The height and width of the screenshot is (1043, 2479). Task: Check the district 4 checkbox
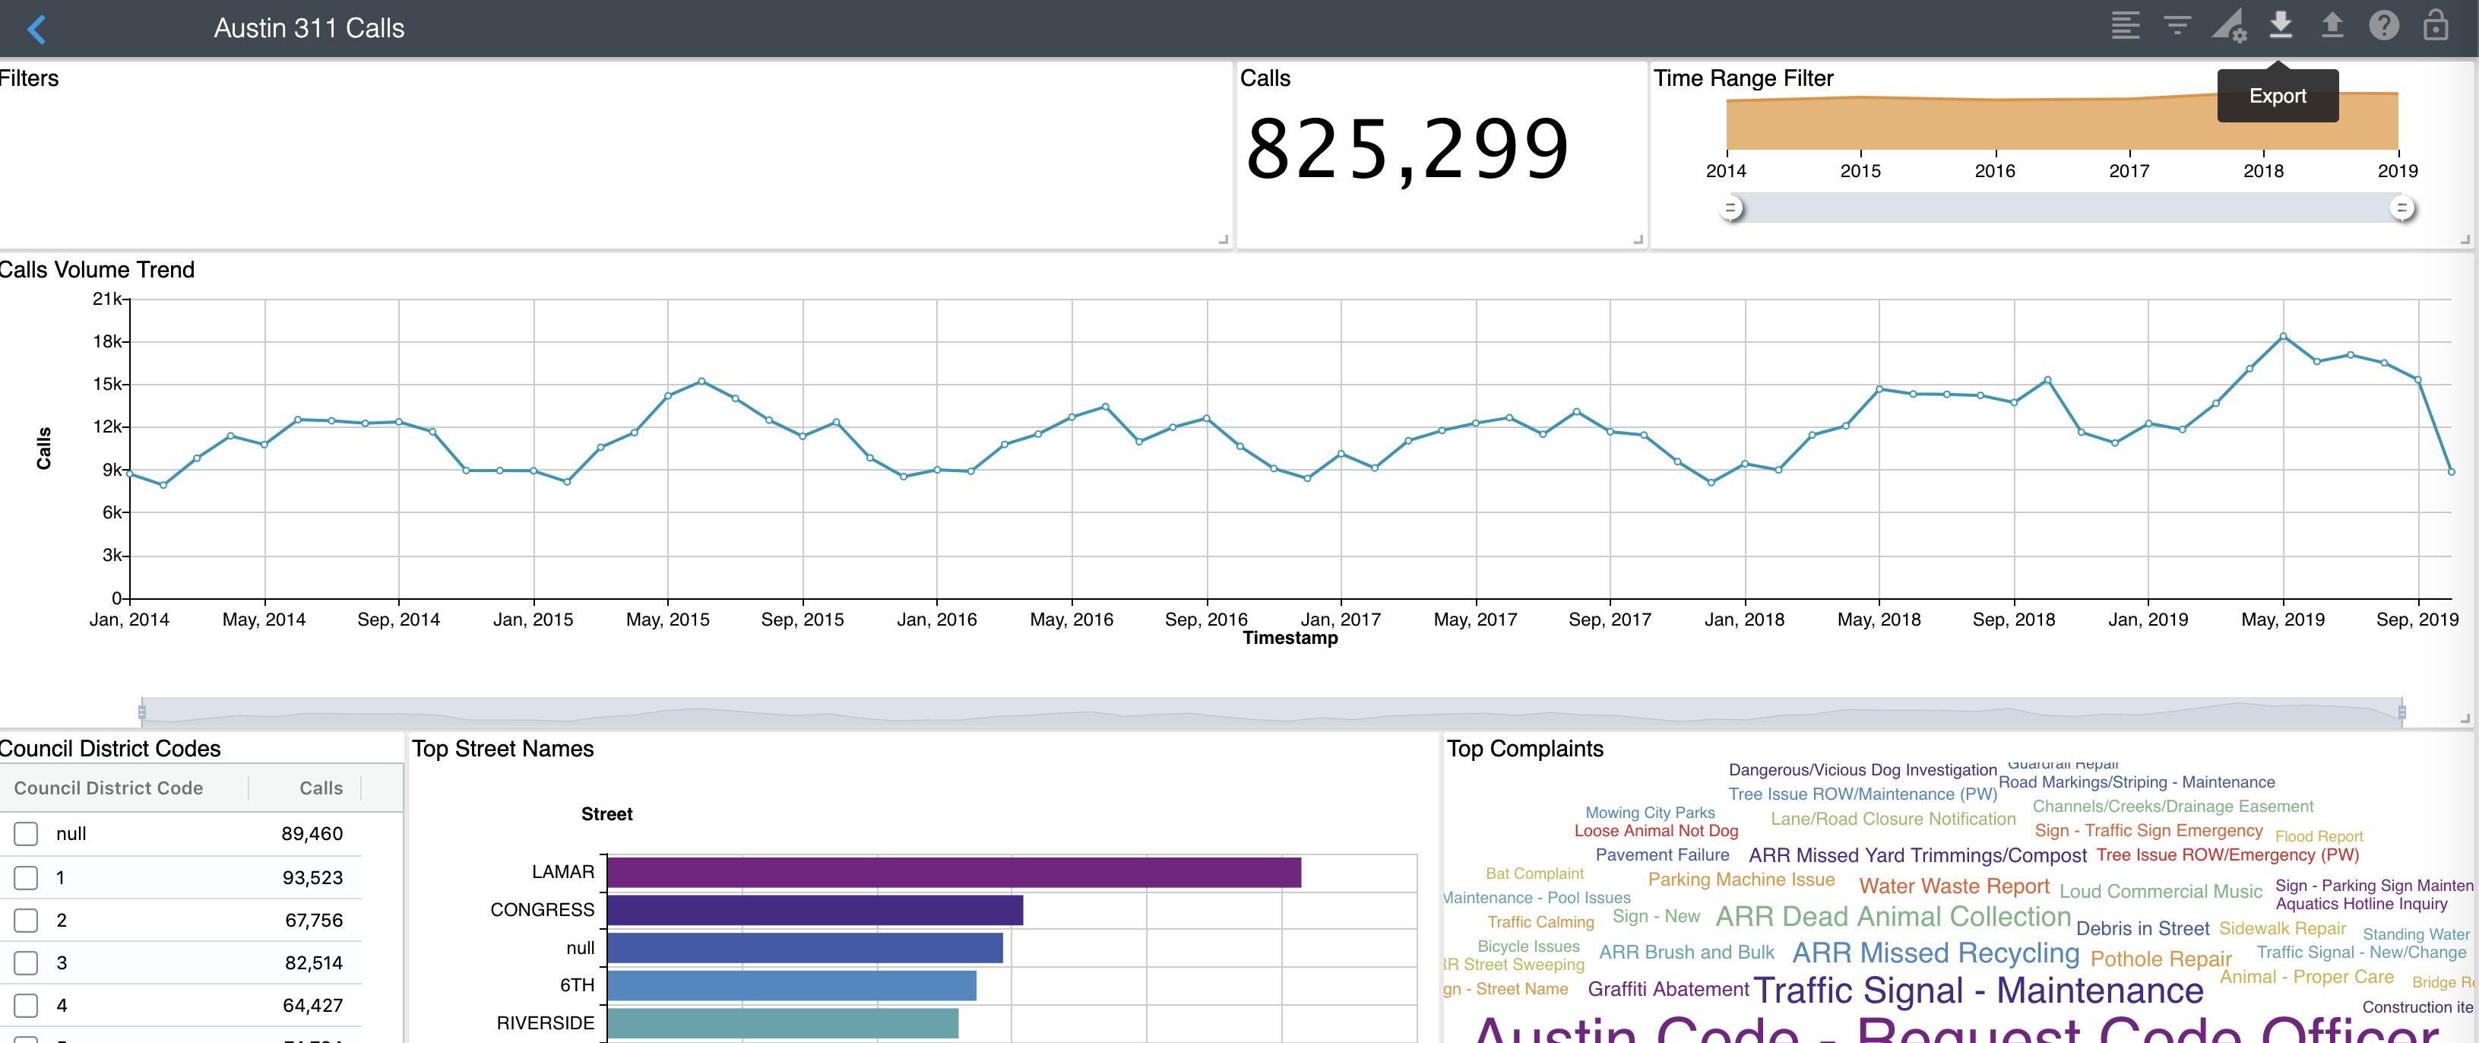26,1004
